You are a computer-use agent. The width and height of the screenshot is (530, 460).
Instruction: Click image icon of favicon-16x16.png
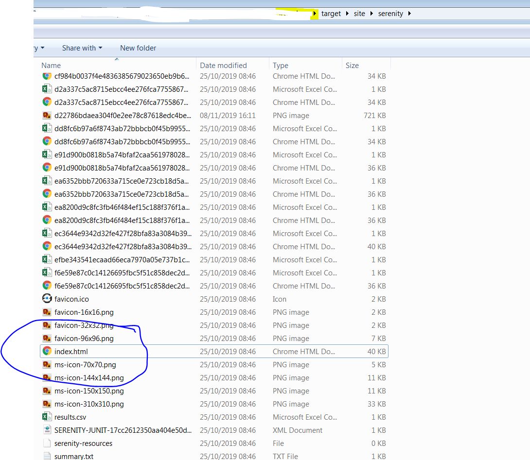tap(47, 312)
